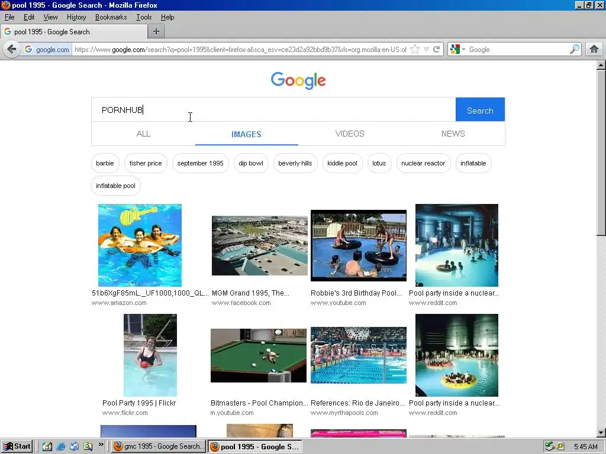Open a new tab with plus button

pos(156,31)
